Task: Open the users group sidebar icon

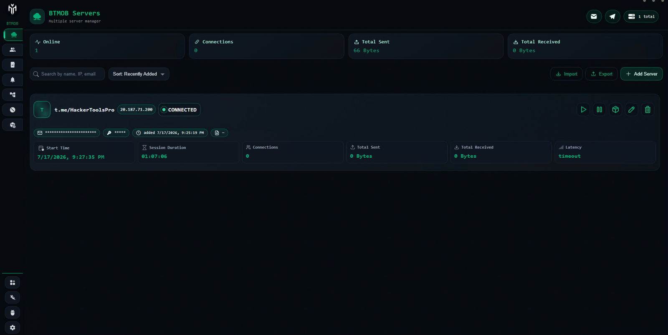Action: click(x=13, y=50)
